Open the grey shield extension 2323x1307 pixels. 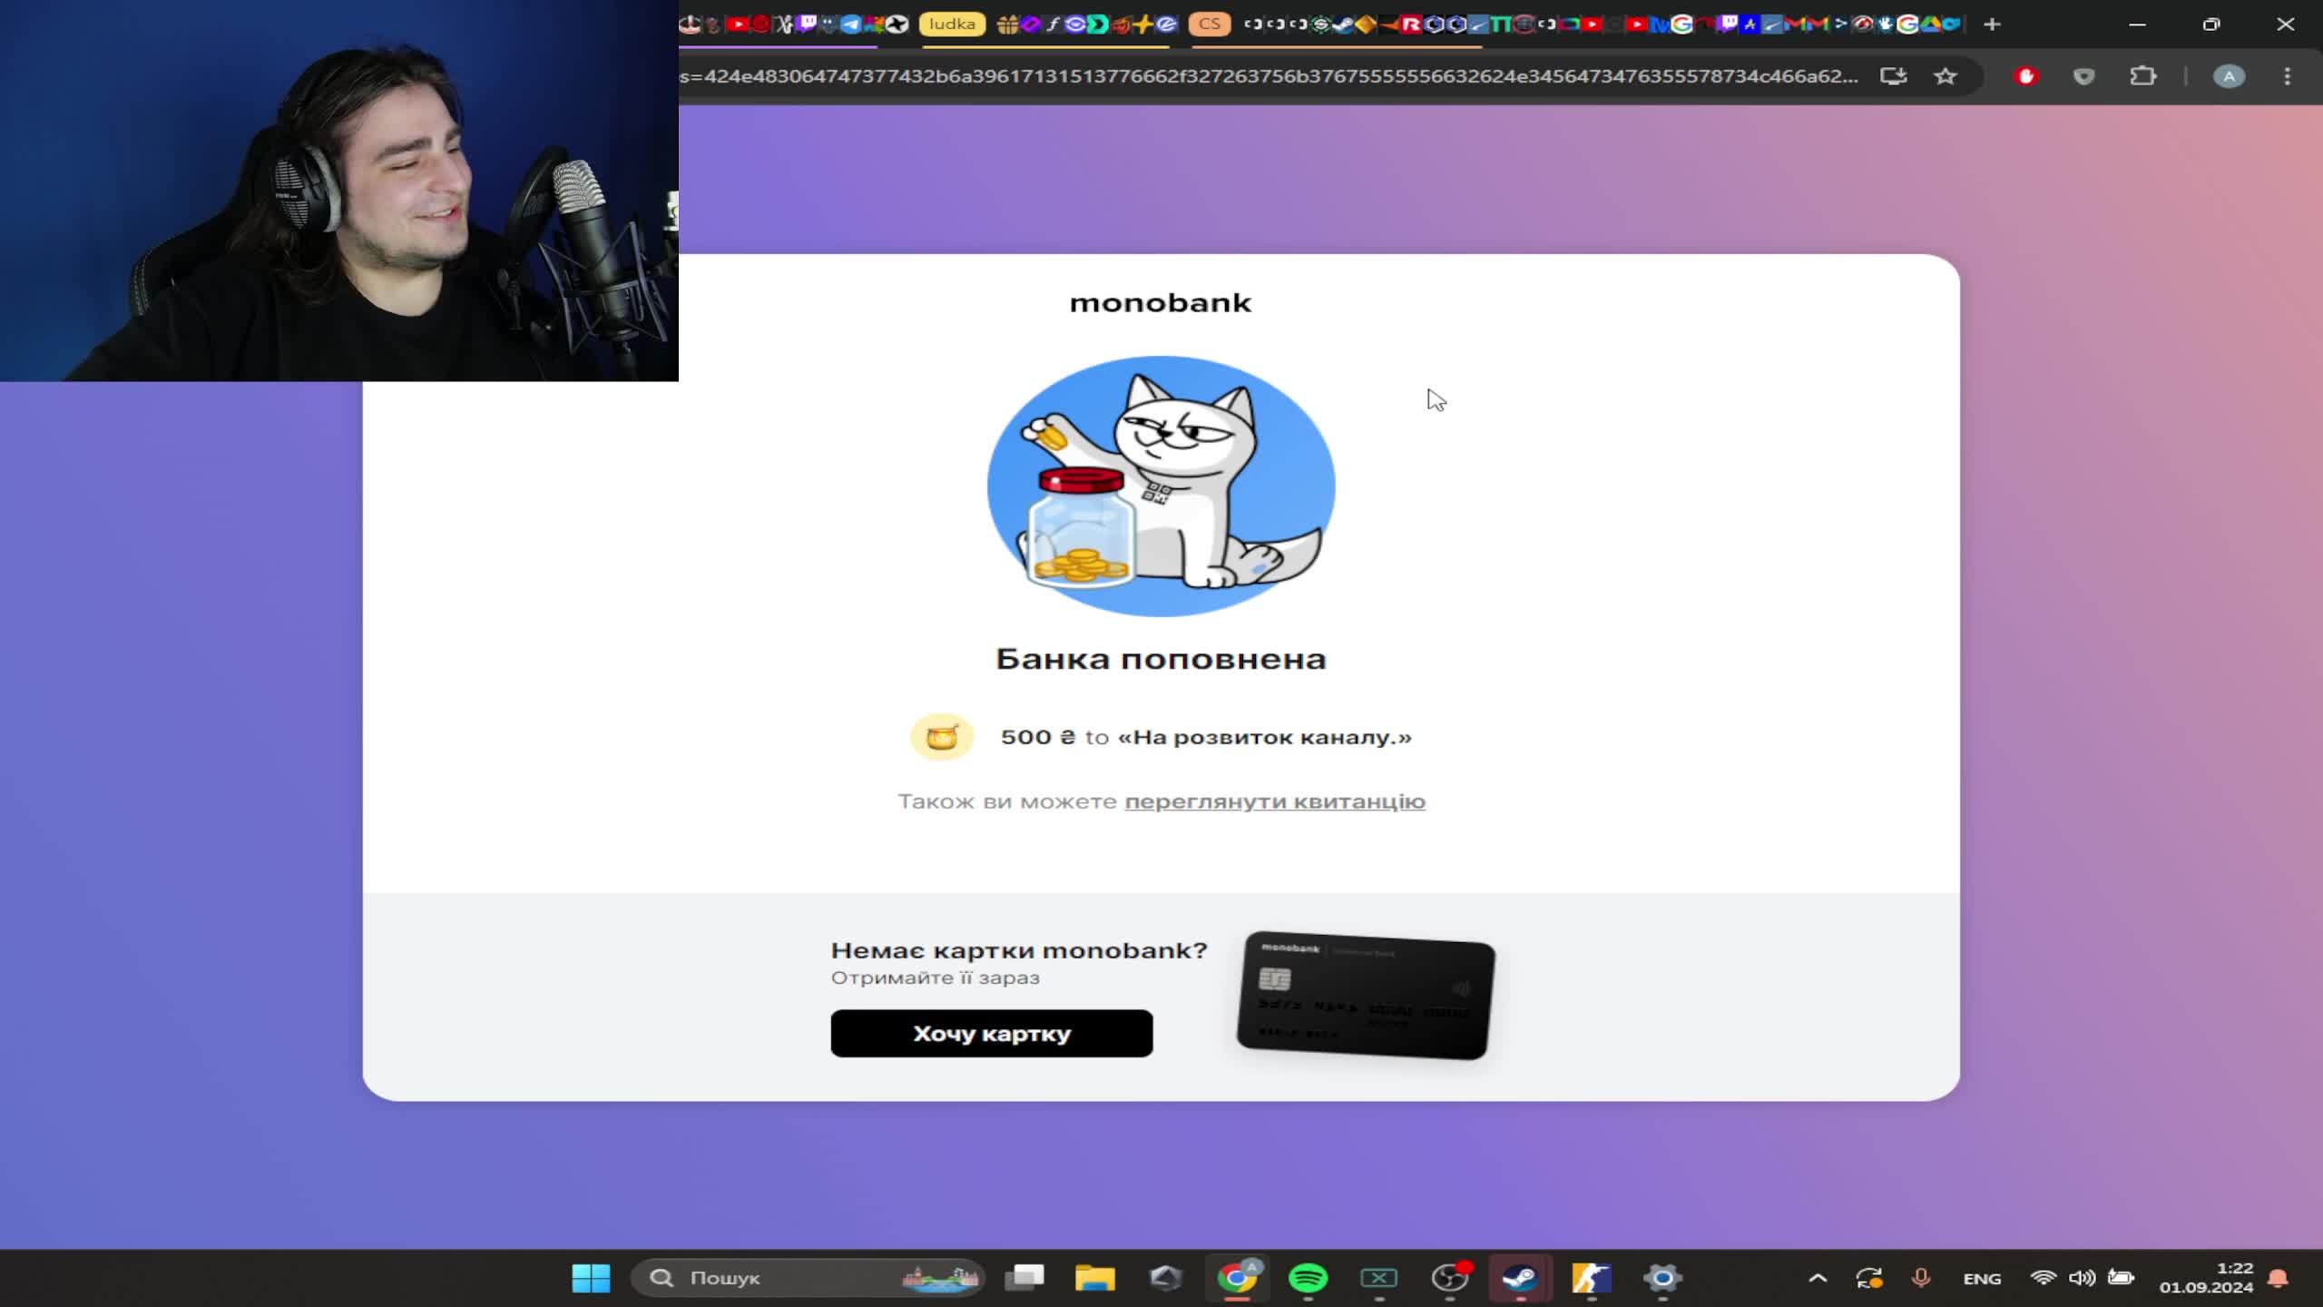click(x=2083, y=76)
